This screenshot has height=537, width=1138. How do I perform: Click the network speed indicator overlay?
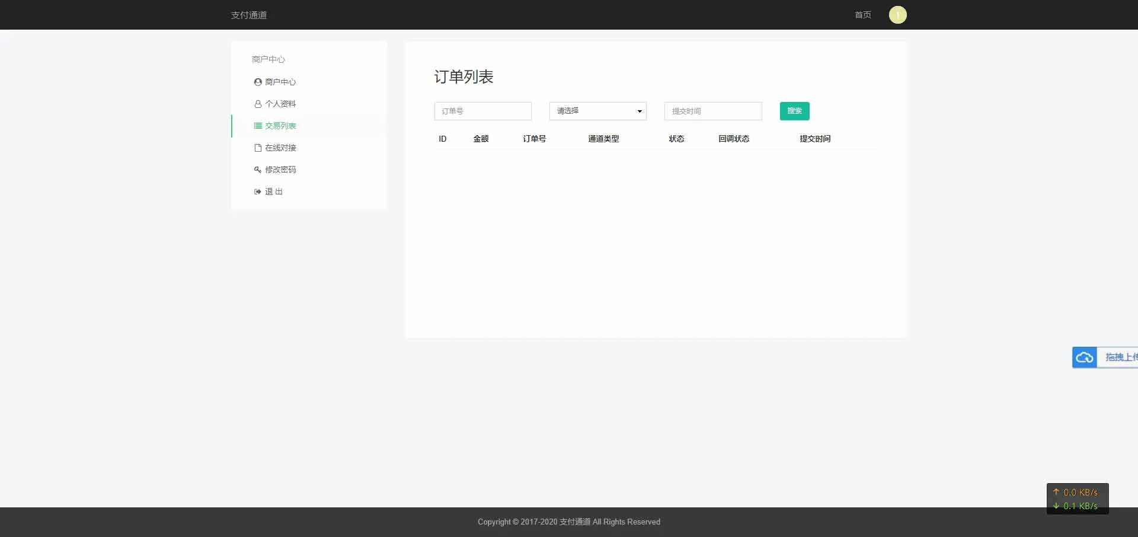click(x=1077, y=498)
